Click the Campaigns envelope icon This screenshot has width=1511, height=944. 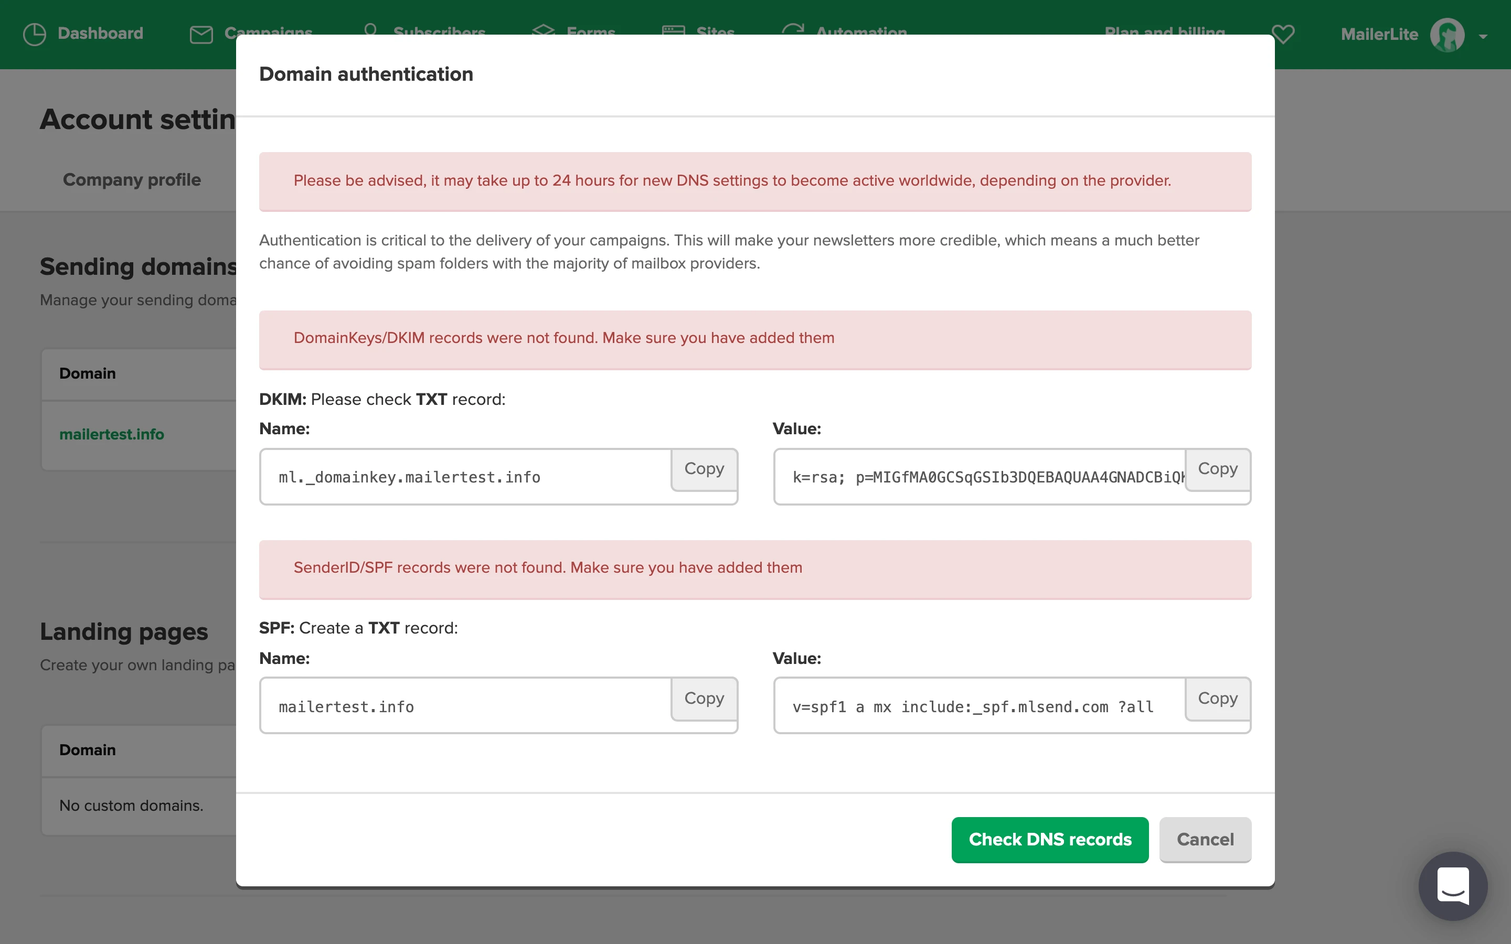pos(201,34)
